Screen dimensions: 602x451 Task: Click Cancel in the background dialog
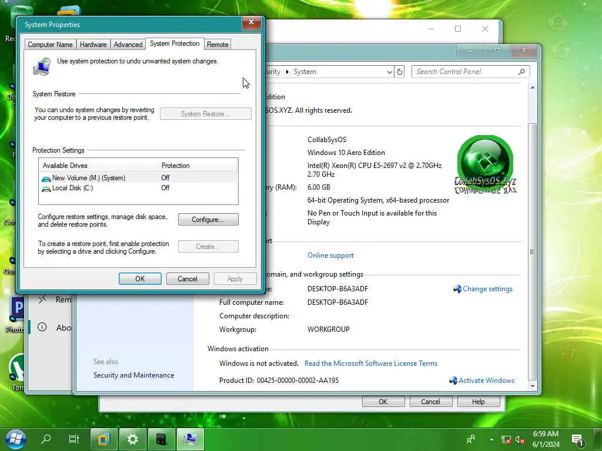[x=430, y=402]
